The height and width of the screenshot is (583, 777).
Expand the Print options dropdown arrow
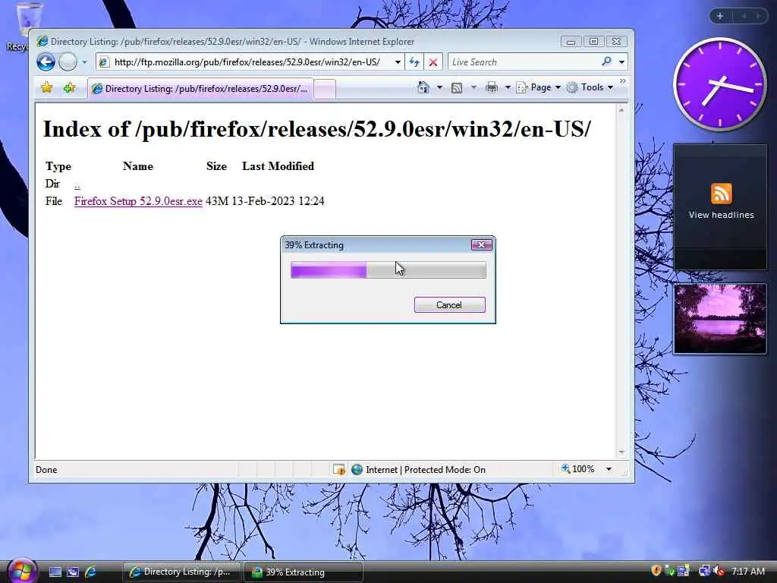pos(508,88)
